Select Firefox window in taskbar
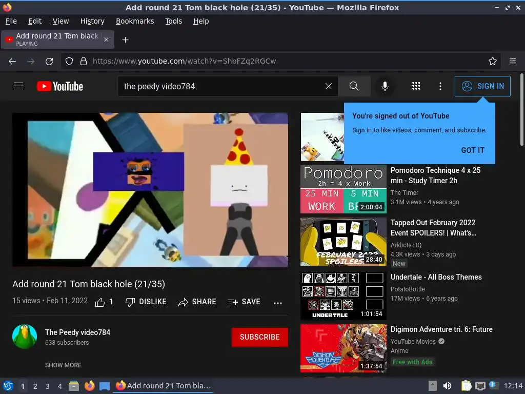525x394 pixels. [x=164, y=386]
